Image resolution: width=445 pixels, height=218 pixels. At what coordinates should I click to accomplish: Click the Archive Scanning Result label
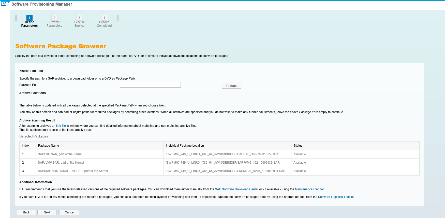(x=37, y=120)
